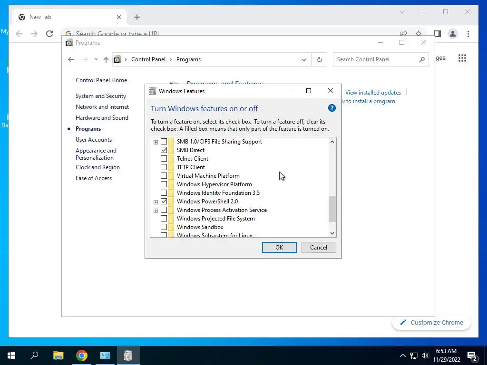Click the Programs window title icon
487x365 pixels.
[x=69, y=43]
